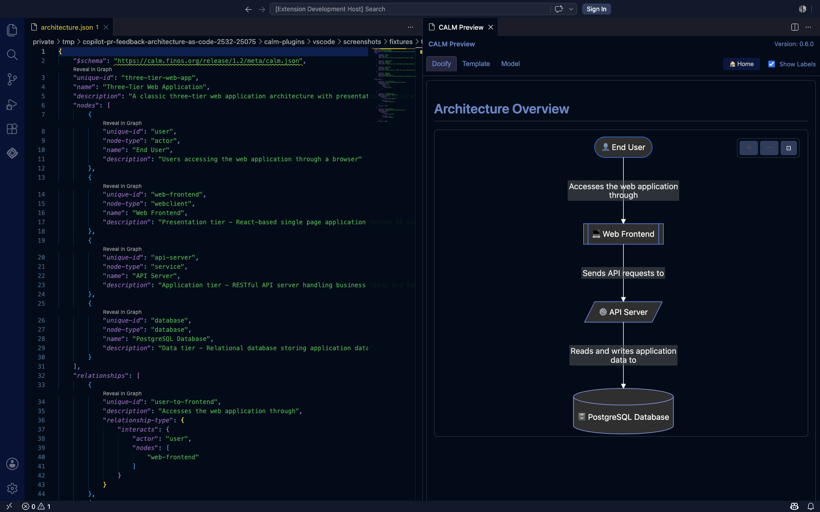Open More Actions for CALM Preview group
The image size is (820, 512).
(808, 27)
